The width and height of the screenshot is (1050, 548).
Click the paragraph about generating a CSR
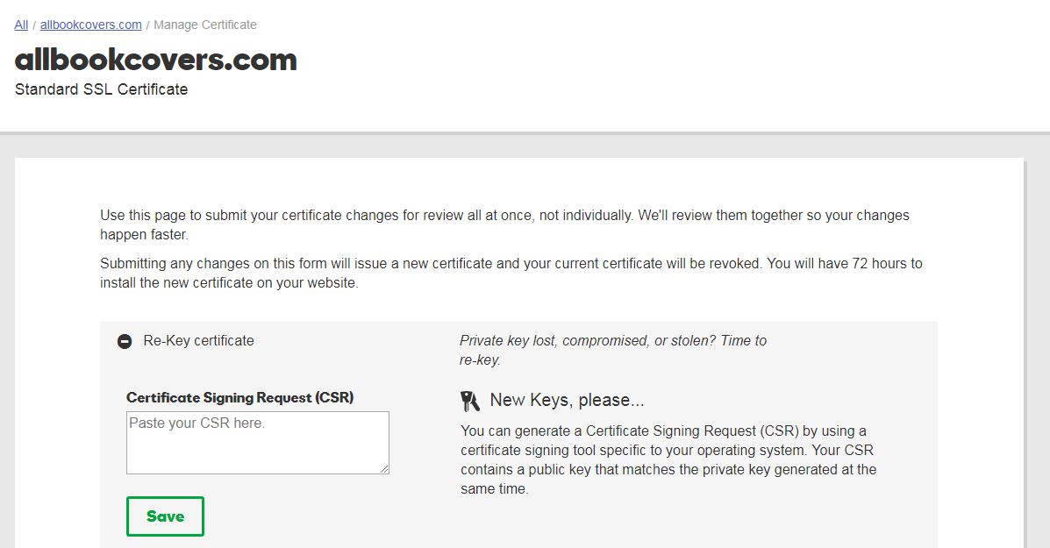(x=668, y=459)
